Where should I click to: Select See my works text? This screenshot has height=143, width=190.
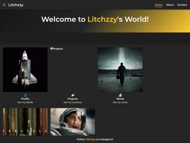(x=120, y=102)
